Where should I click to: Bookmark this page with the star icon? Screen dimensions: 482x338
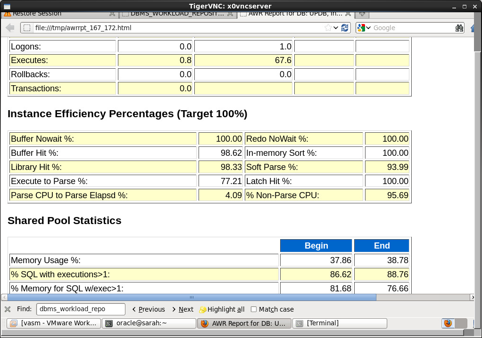click(x=328, y=28)
